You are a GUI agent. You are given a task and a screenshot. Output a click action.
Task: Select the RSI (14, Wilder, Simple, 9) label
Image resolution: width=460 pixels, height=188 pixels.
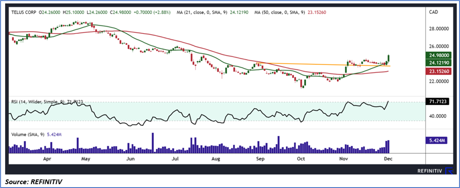(x=39, y=102)
